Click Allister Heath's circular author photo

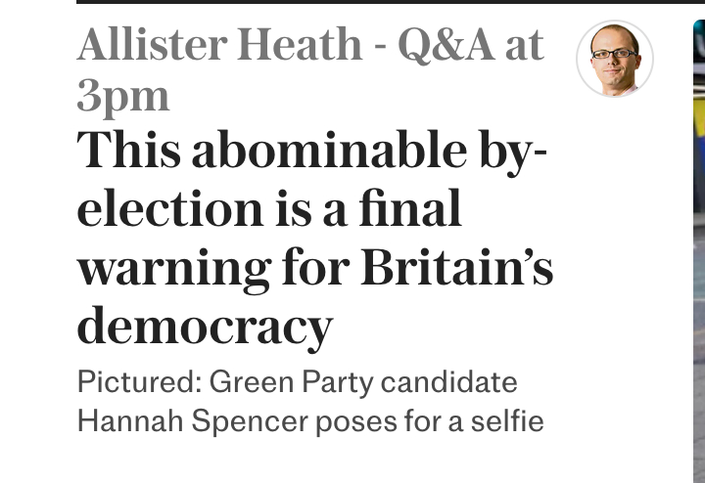(x=615, y=59)
